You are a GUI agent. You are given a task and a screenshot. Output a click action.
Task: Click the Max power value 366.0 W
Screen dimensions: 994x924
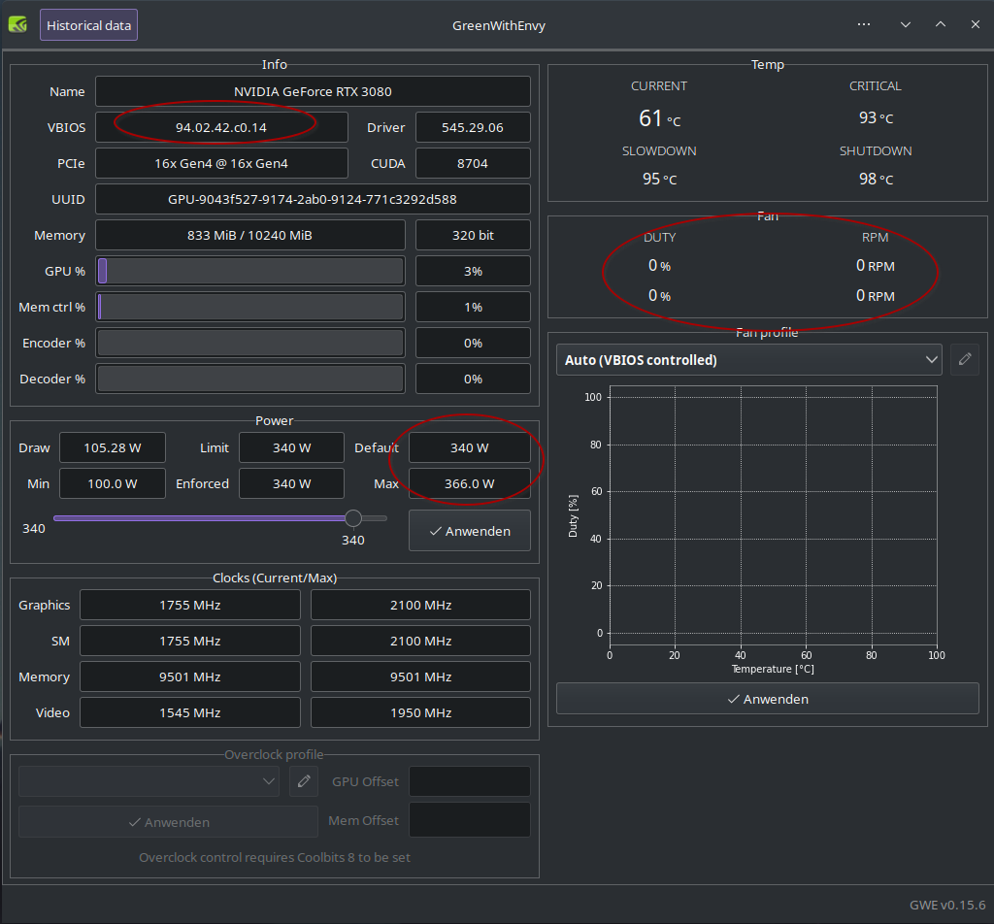470,483
